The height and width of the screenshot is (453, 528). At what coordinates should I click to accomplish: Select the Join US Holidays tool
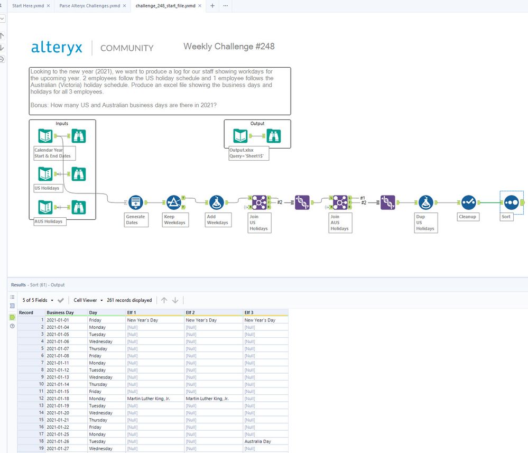(260, 202)
